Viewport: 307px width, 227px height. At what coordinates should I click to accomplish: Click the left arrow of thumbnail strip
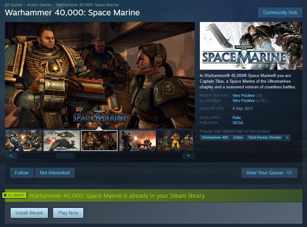pyautogui.click(x=11, y=156)
